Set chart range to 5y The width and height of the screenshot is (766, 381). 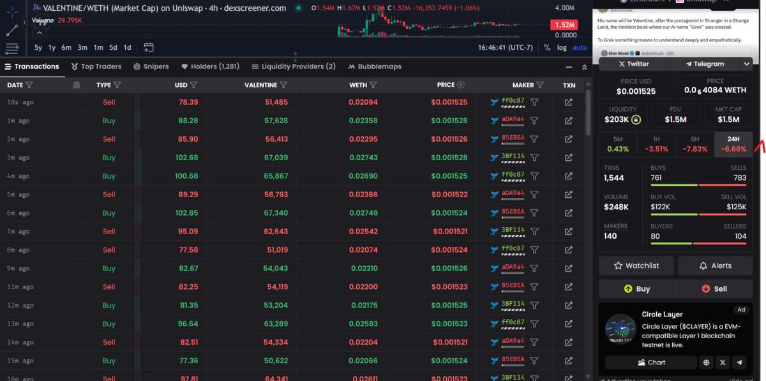click(38, 48)
